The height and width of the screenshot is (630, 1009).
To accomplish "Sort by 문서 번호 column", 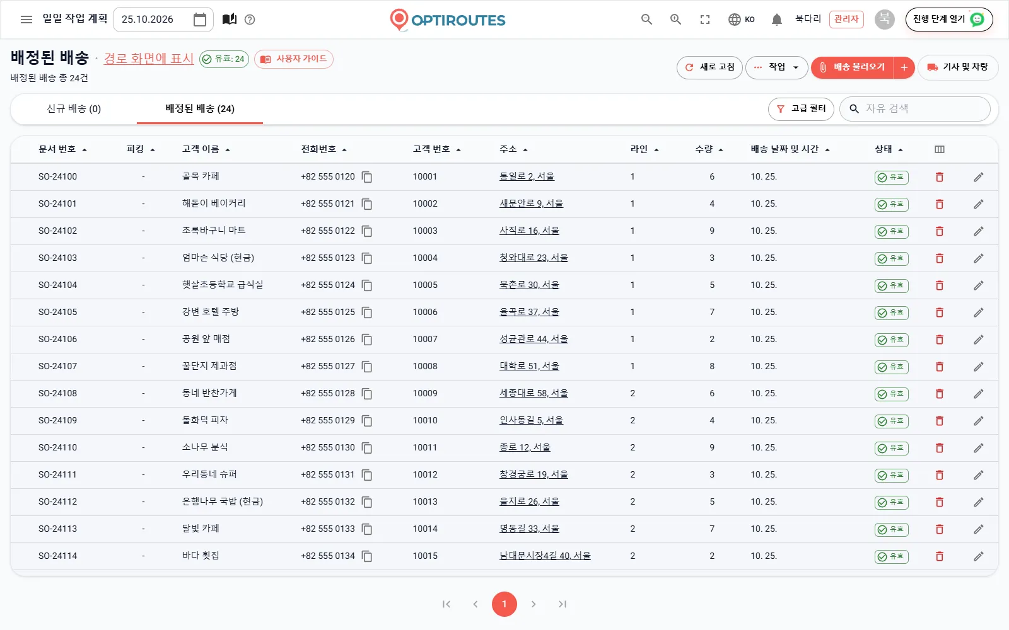I will [62, 149].
